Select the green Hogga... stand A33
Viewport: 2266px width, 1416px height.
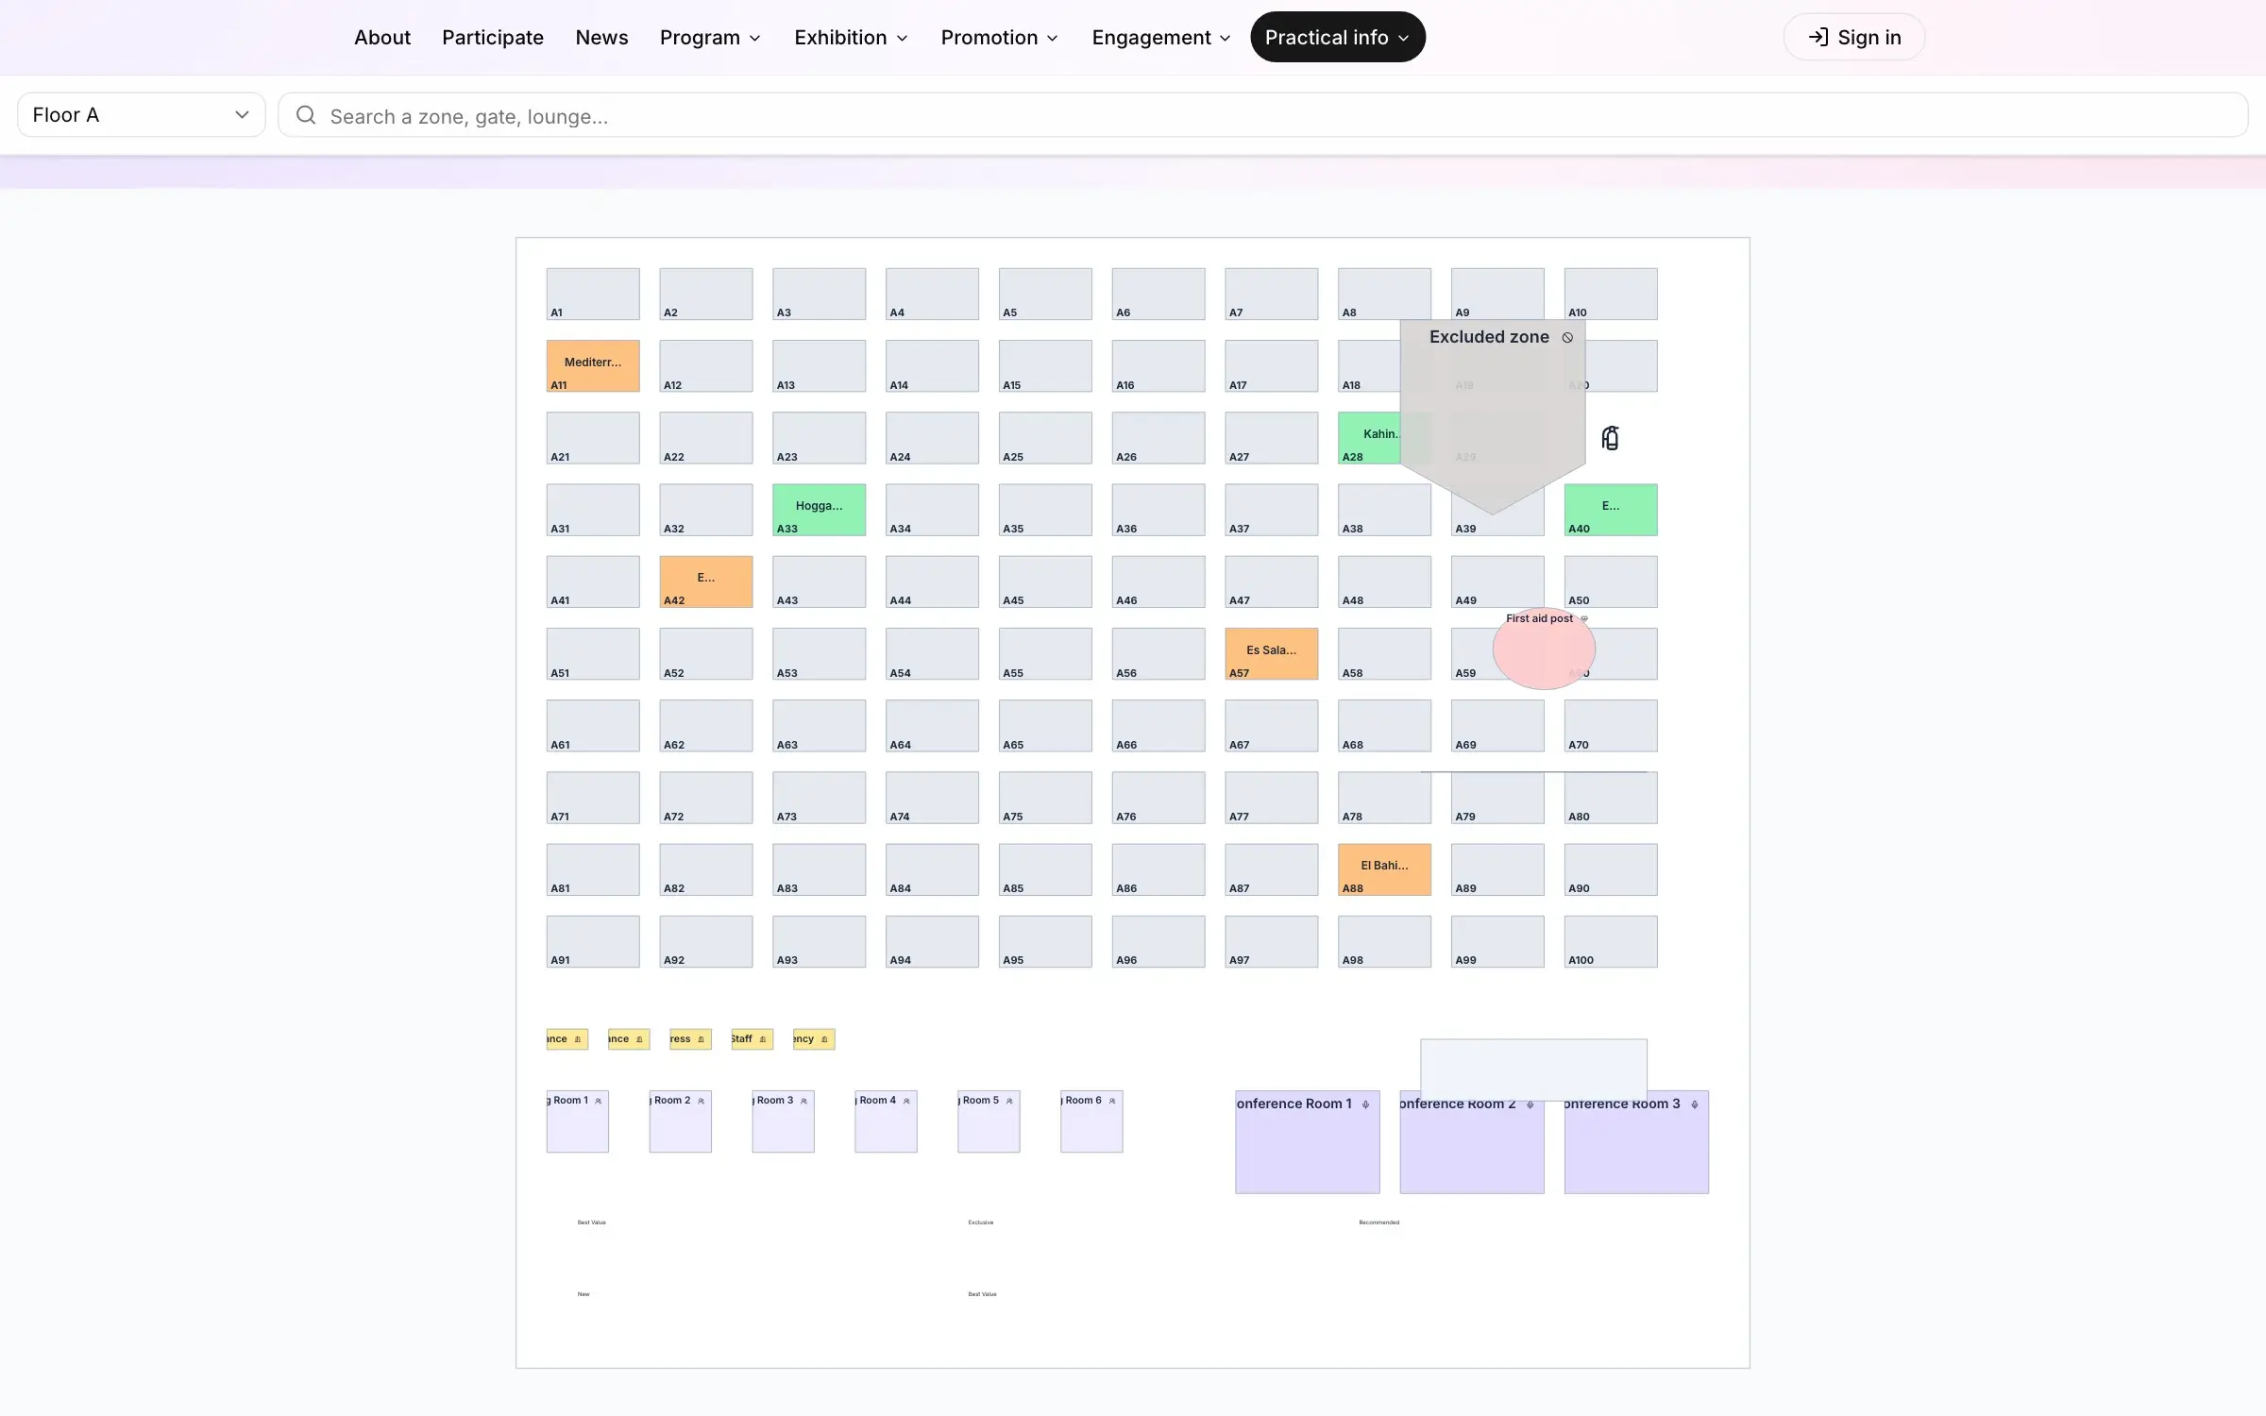819,510
